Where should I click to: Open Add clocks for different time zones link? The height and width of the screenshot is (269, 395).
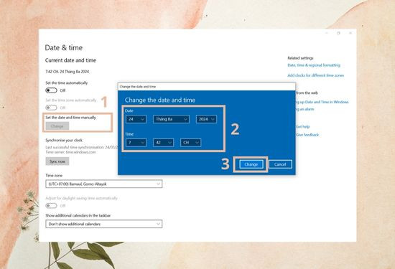click(316, 75)
